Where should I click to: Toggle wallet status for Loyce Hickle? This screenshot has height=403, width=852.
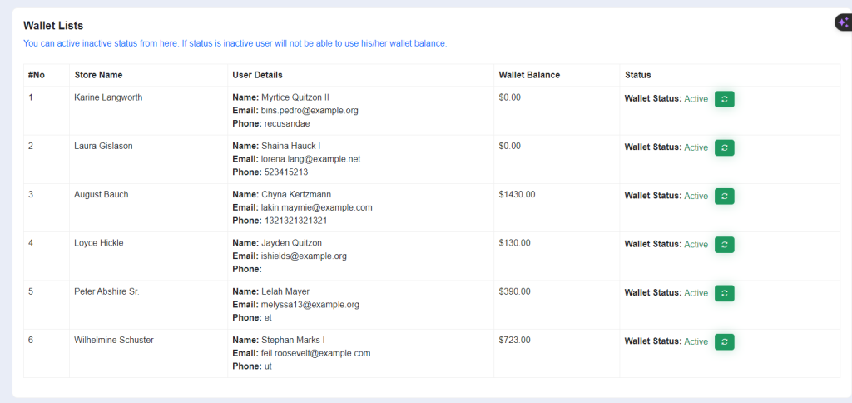725,245
